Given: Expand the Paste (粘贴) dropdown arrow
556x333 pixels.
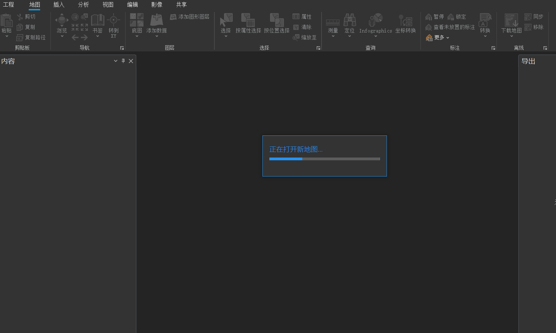Looking at the screenshot, I should (7, 36).
